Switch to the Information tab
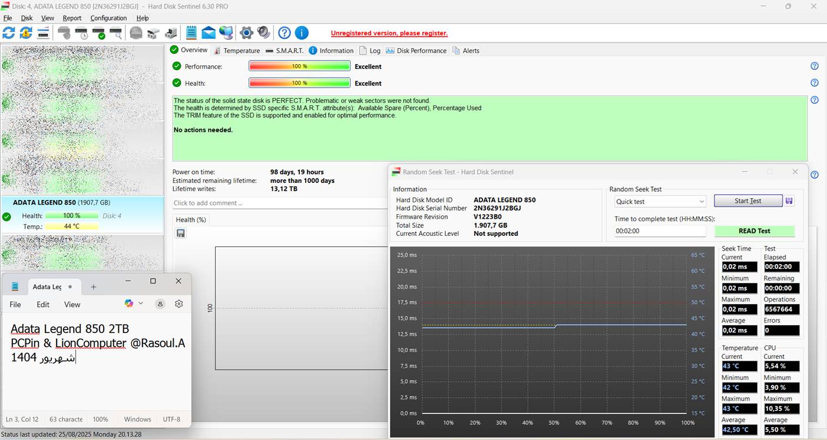The width and height of the screenshot is (827, 440). (331, 51)
